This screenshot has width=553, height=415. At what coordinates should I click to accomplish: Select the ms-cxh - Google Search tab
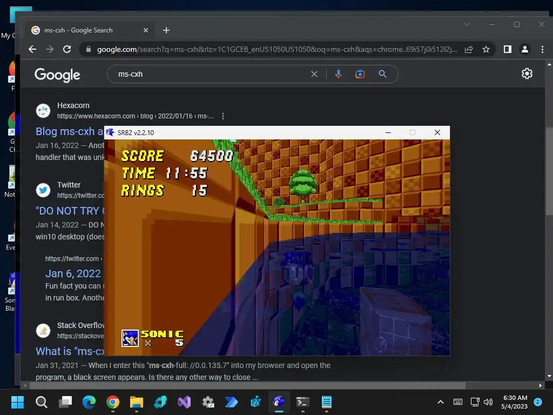point(90,30)
